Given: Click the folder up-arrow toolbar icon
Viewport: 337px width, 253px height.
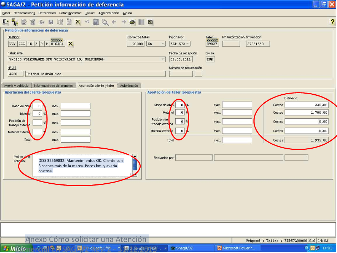Looking at the screenshot, I should tap(150, 22).
